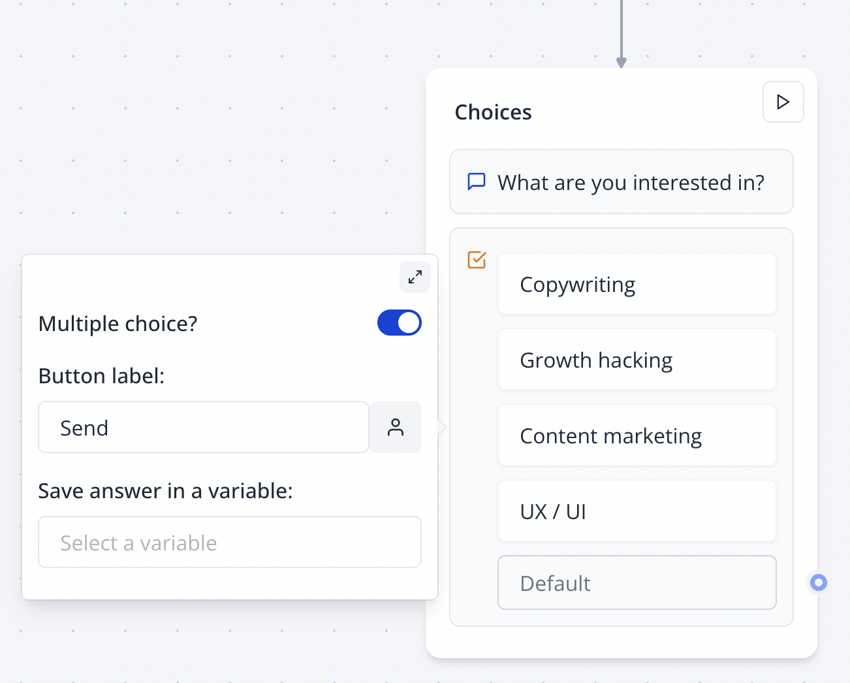Screen dimensions: 850x683
Task: Click the chat bubble icon beside the question
Action: [x=477, y=182]
